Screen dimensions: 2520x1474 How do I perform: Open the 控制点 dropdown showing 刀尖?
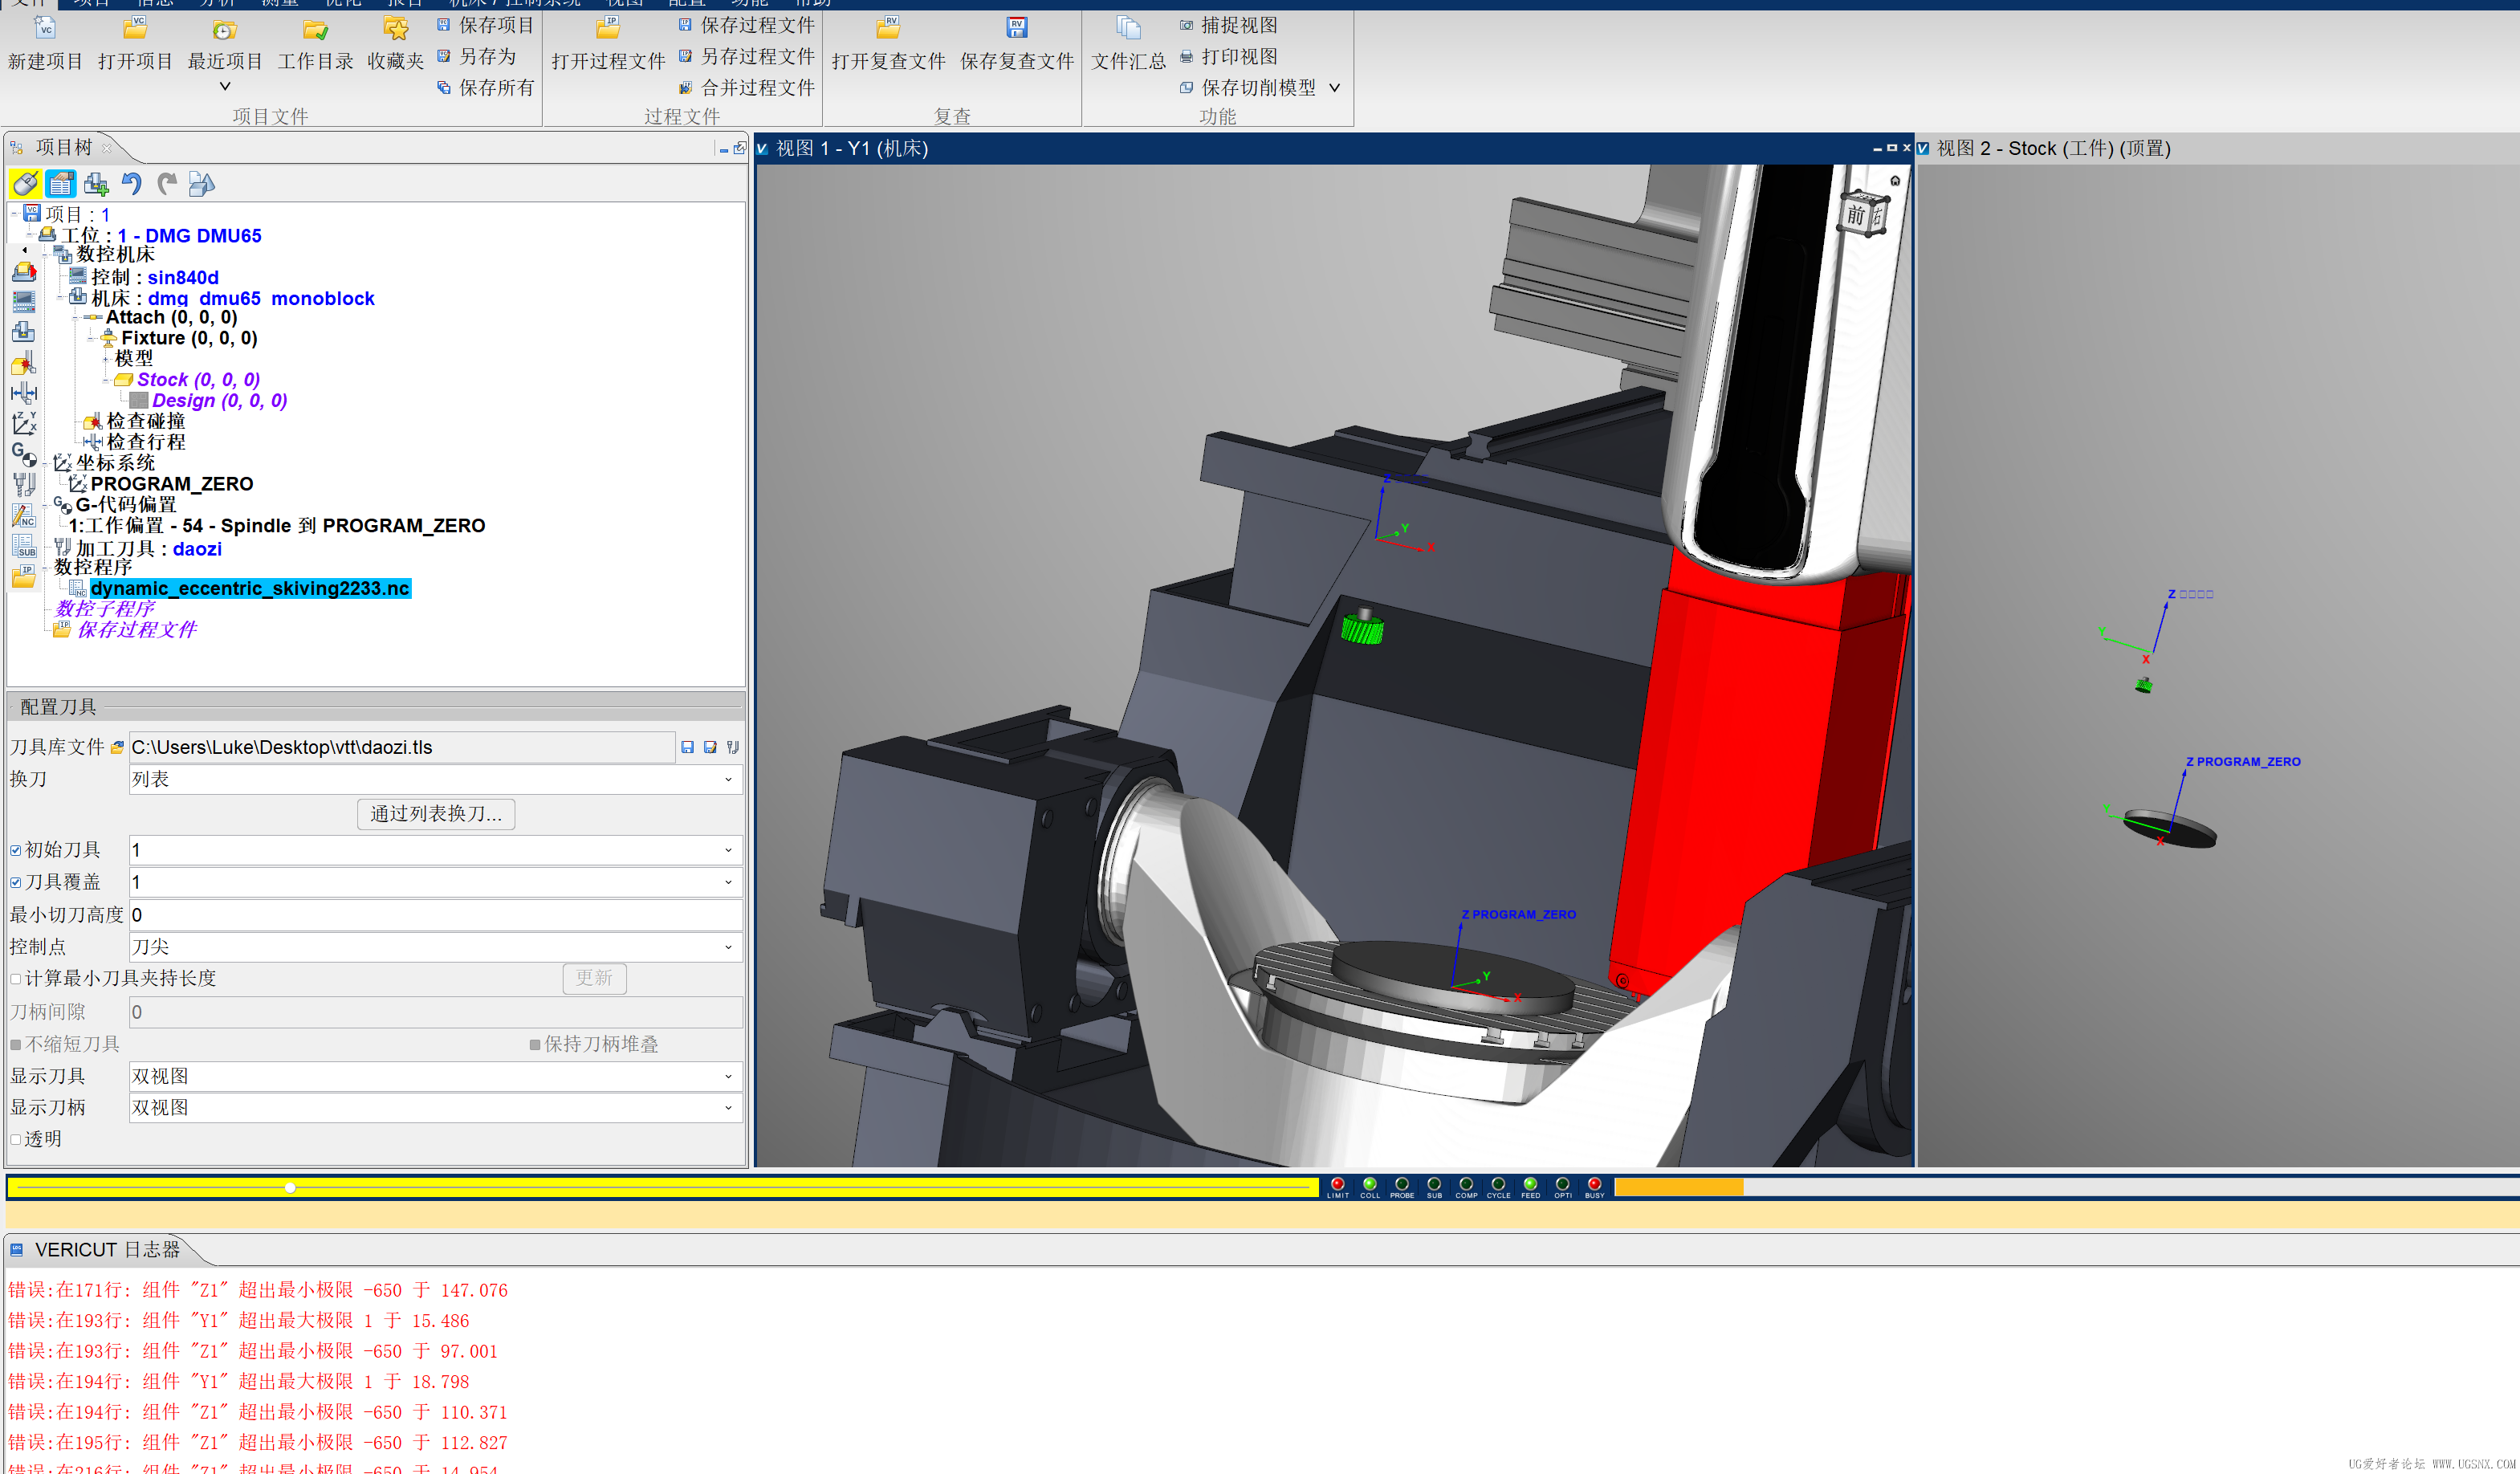click(435, 947)
